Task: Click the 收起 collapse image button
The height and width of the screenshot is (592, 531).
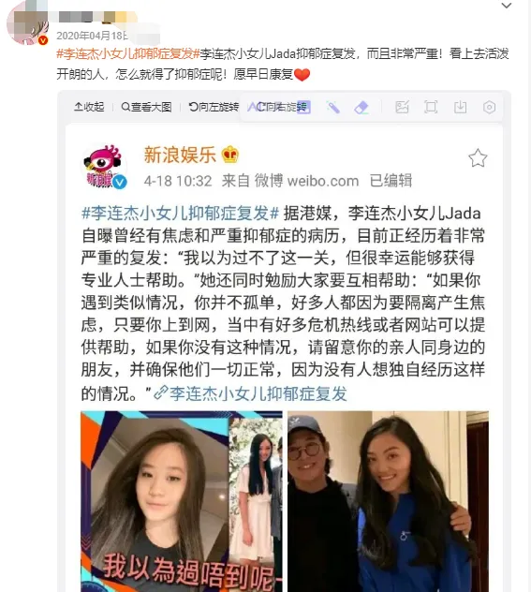Action: (89, 107)
